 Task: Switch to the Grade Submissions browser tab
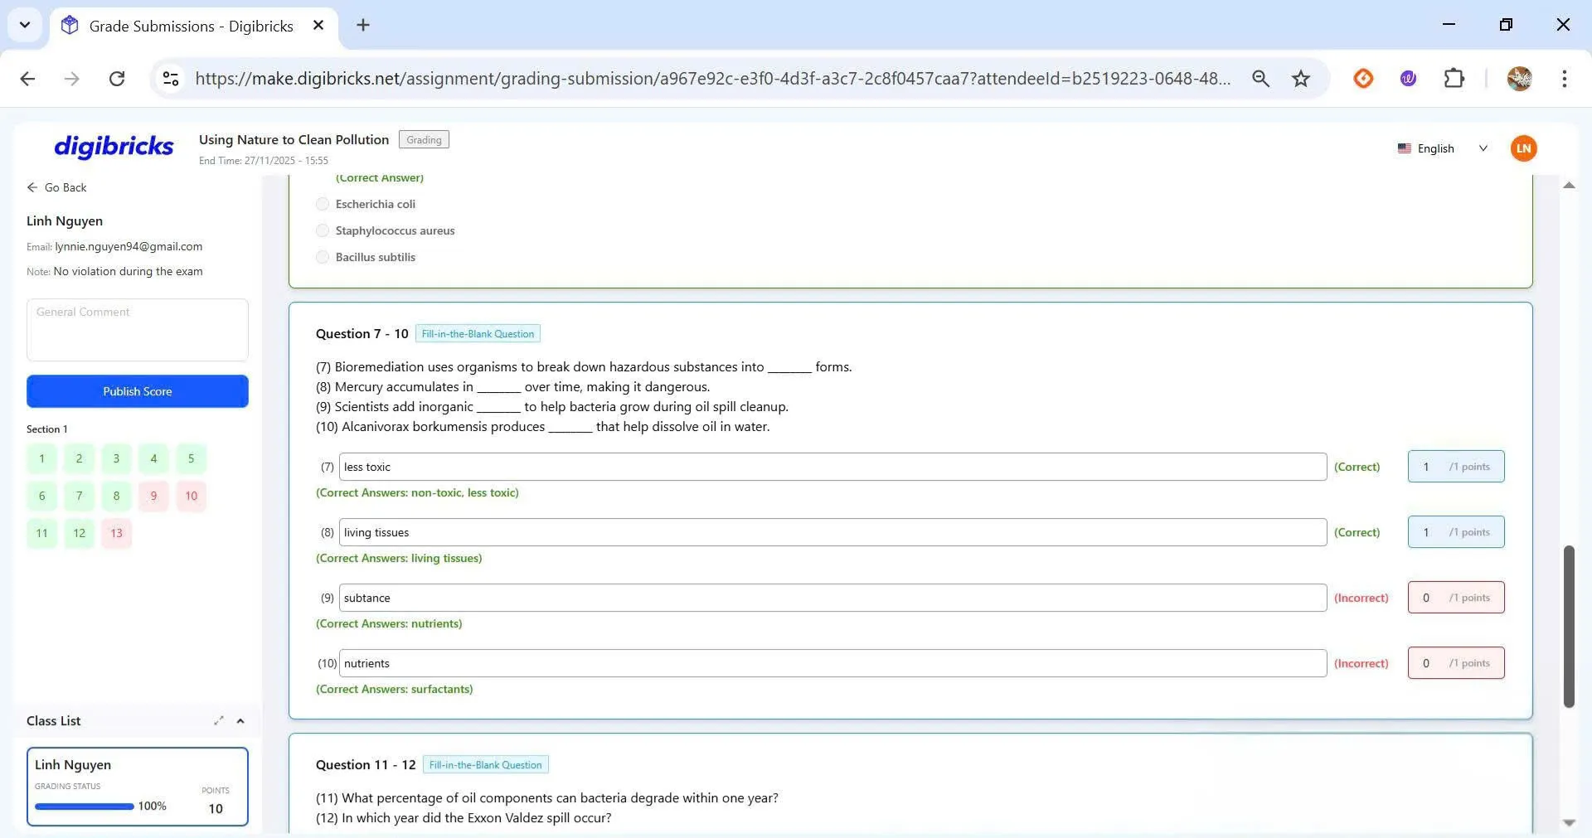pyautogui.click(x=191, y=26)
